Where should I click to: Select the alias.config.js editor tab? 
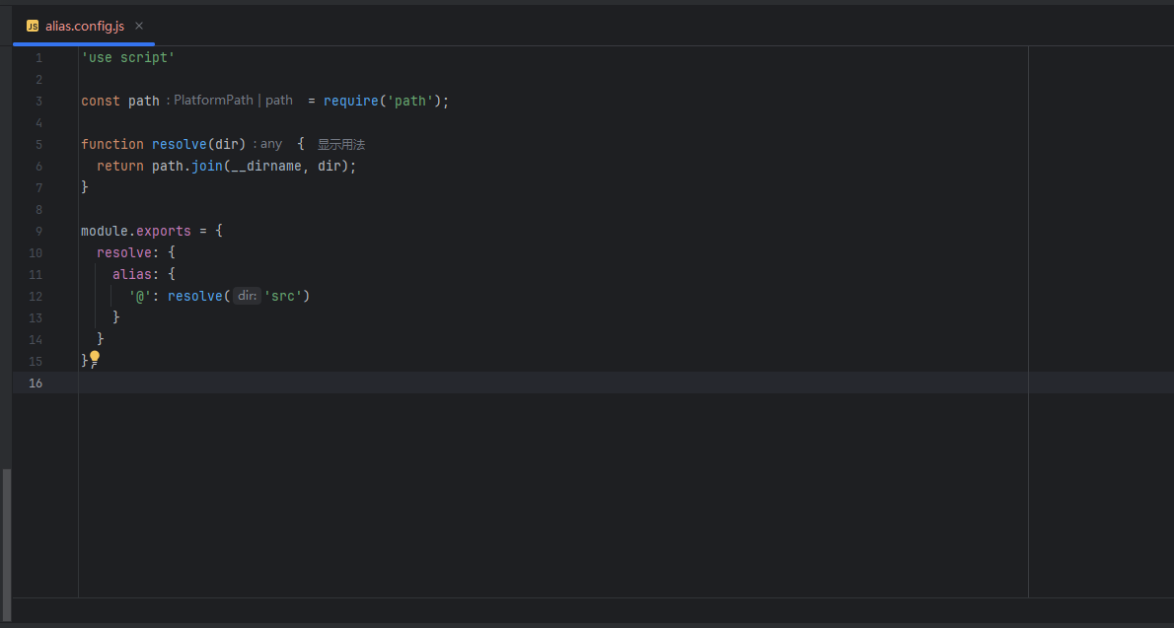84,27
